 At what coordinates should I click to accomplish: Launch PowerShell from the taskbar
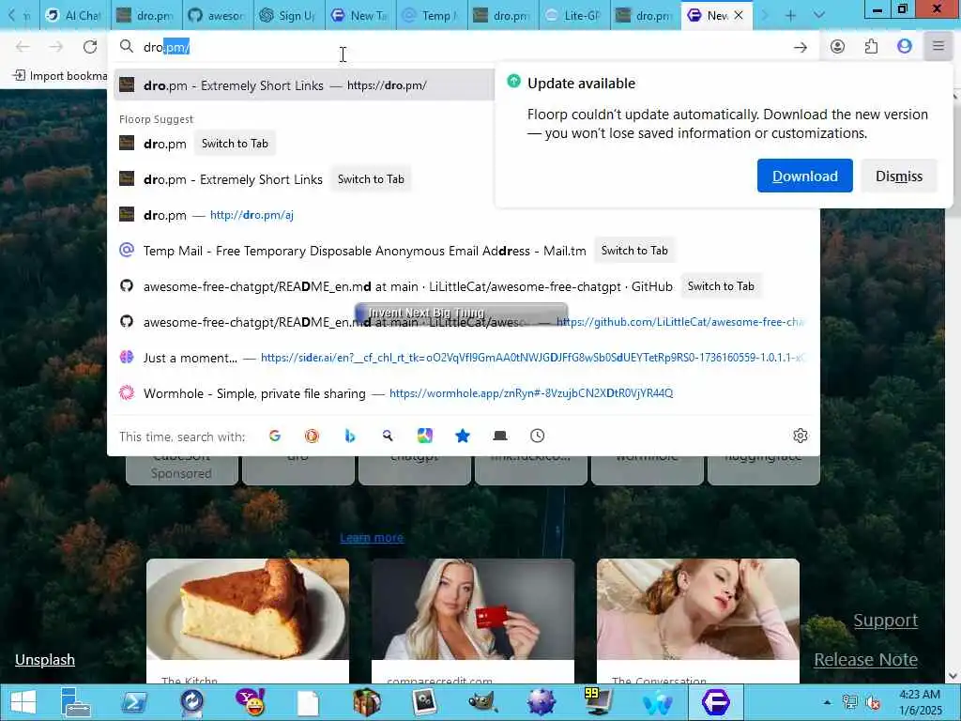coord(134,702)
